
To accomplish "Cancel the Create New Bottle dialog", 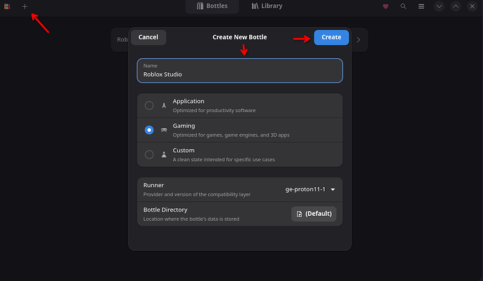I will click(x=148, y=37).
